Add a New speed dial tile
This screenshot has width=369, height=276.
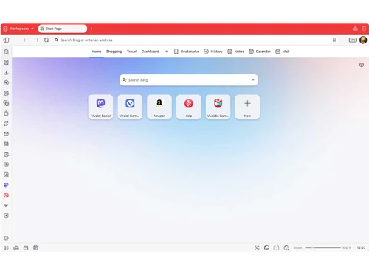[x=247, y=107]
